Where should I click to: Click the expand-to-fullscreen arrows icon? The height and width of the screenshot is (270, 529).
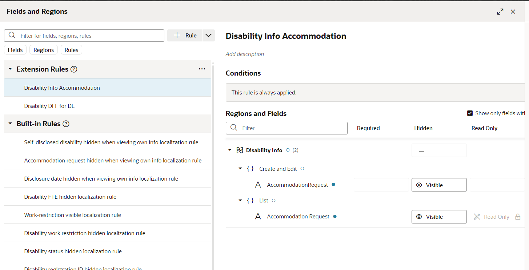click(x=500, y=11)
